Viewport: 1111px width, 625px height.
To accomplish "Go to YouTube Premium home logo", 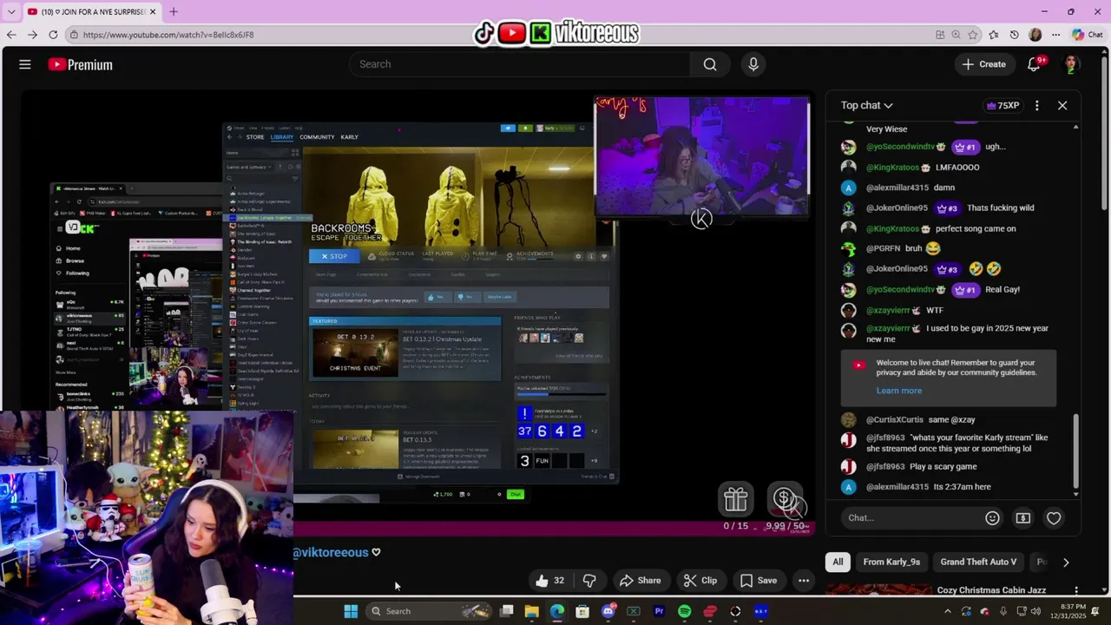I will (80, 64).
